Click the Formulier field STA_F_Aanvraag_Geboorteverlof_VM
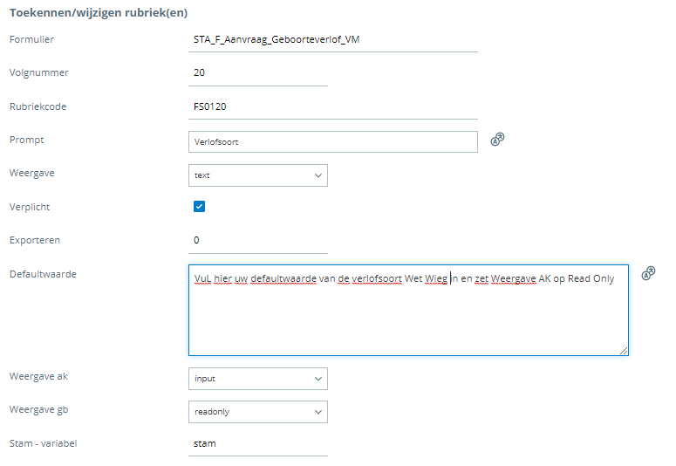 point(332,40)
